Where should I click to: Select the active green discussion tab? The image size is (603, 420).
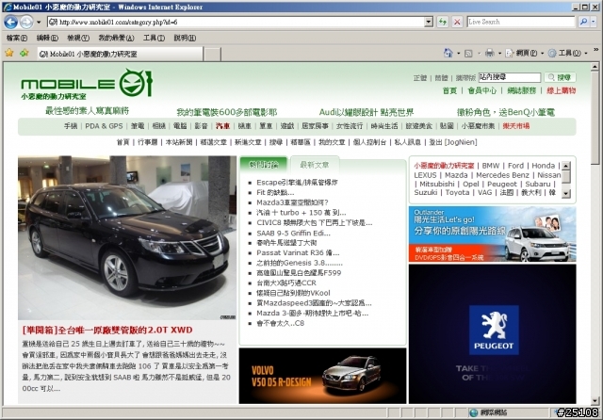pyautogui.click(x=264, y=165)
